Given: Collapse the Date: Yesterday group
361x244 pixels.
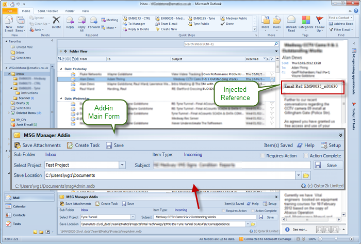Looking at the screenshot, I should click(61, 69).
